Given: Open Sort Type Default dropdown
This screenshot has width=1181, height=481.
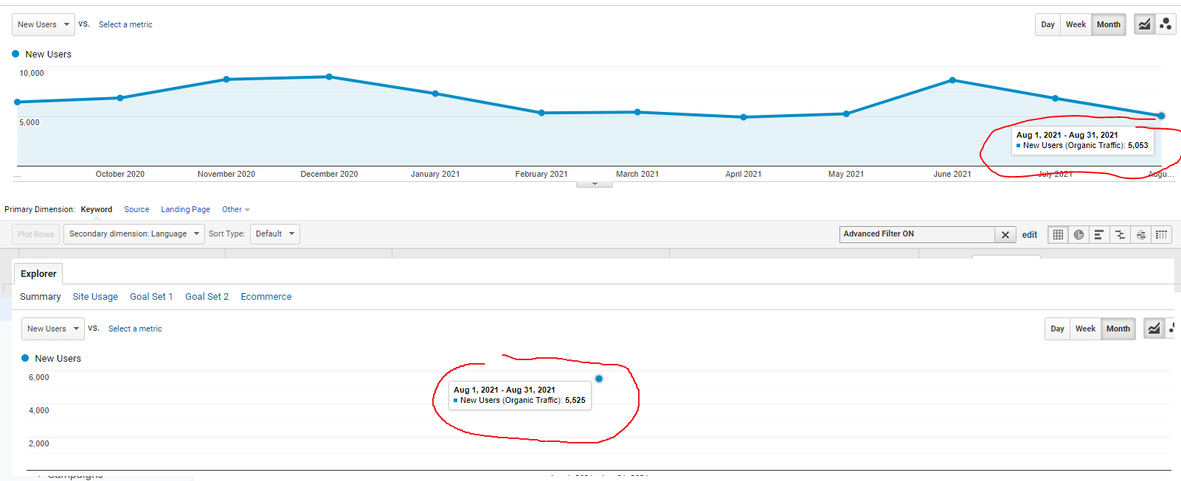Looking at the screenshot, I should (274, 234).
